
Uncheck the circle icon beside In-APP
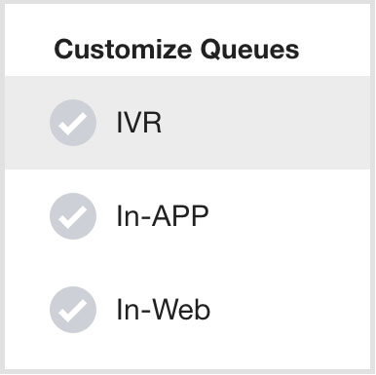(73, 216)
